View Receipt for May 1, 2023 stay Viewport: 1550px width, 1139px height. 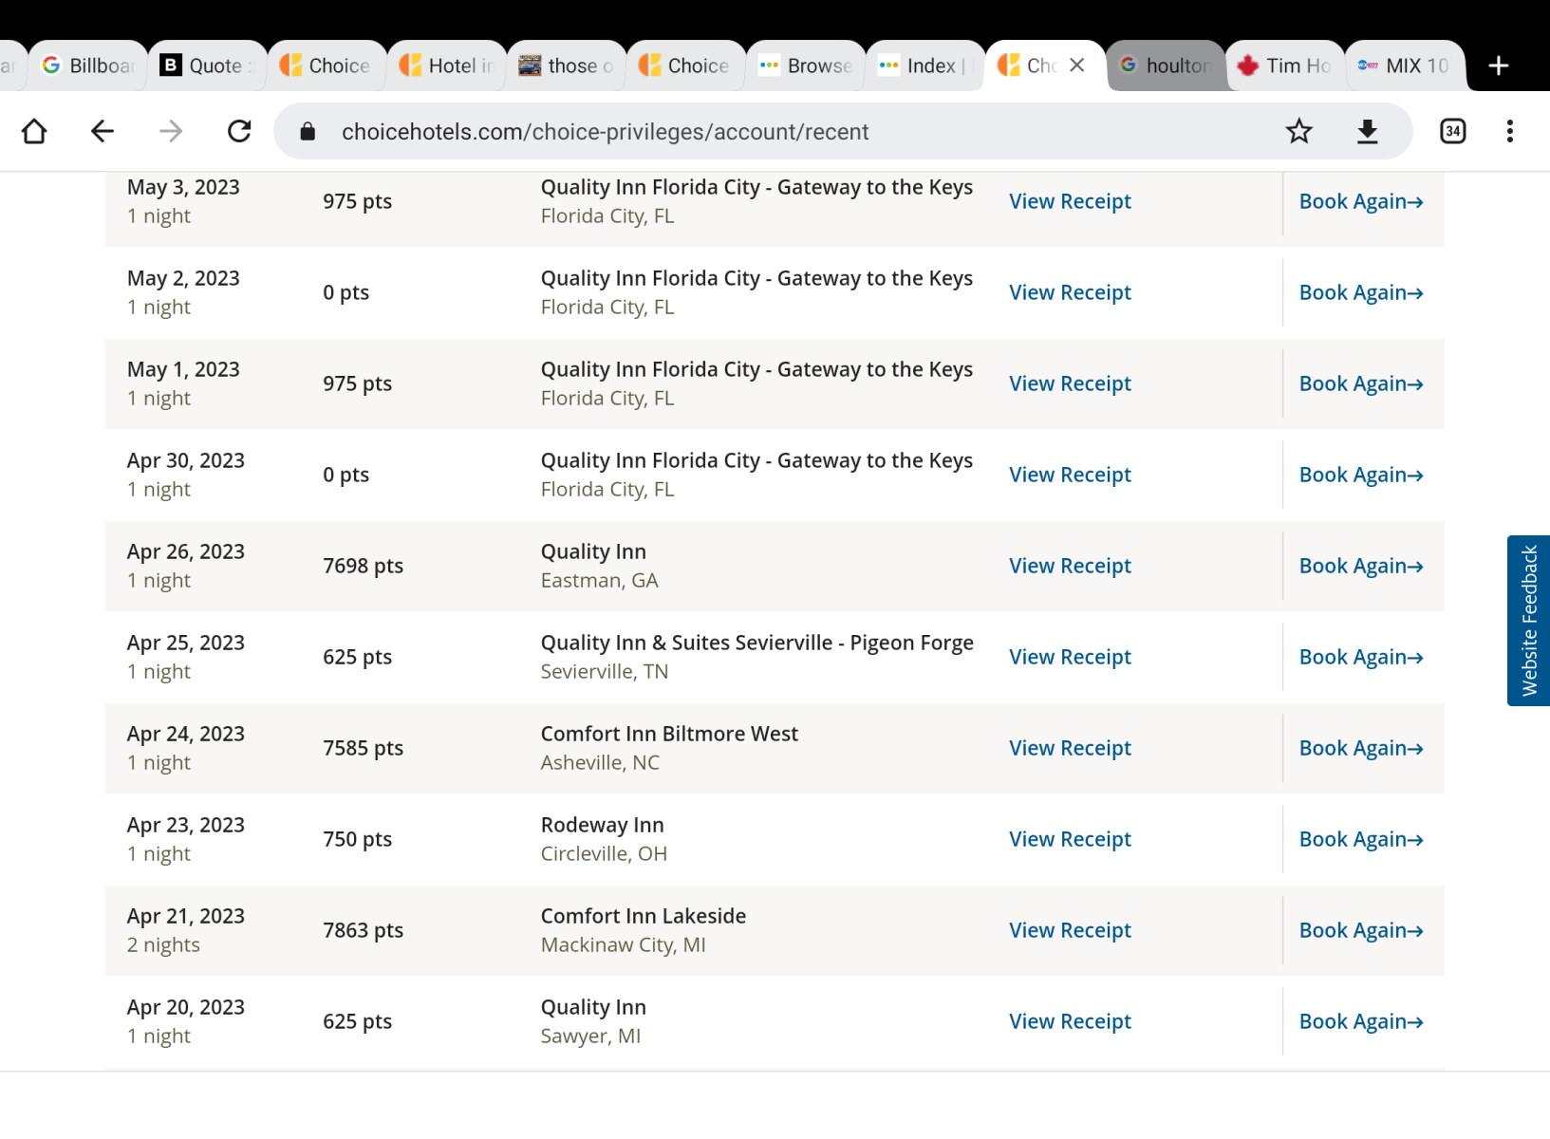tap(1070, 383)
